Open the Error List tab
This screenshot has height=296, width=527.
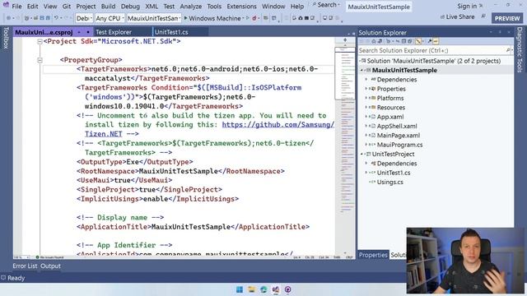[x=25, y=266]
